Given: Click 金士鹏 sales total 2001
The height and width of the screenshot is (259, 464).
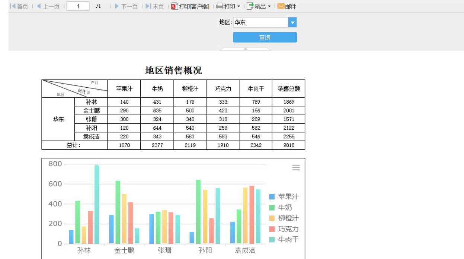Looking at the screenshot, I should [x=289, y=111].
